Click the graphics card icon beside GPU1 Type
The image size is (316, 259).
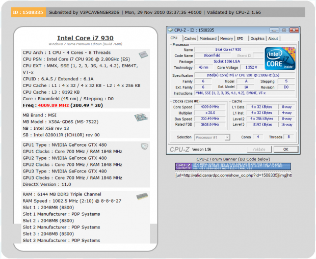click(145, 146)
